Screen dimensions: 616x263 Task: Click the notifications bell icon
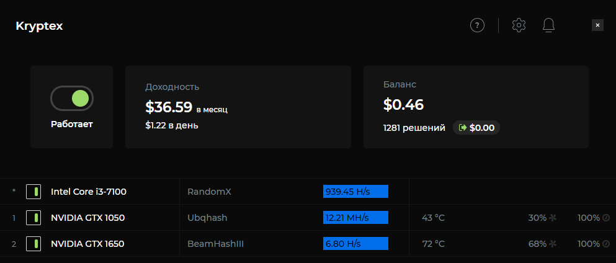click(548, 25)
